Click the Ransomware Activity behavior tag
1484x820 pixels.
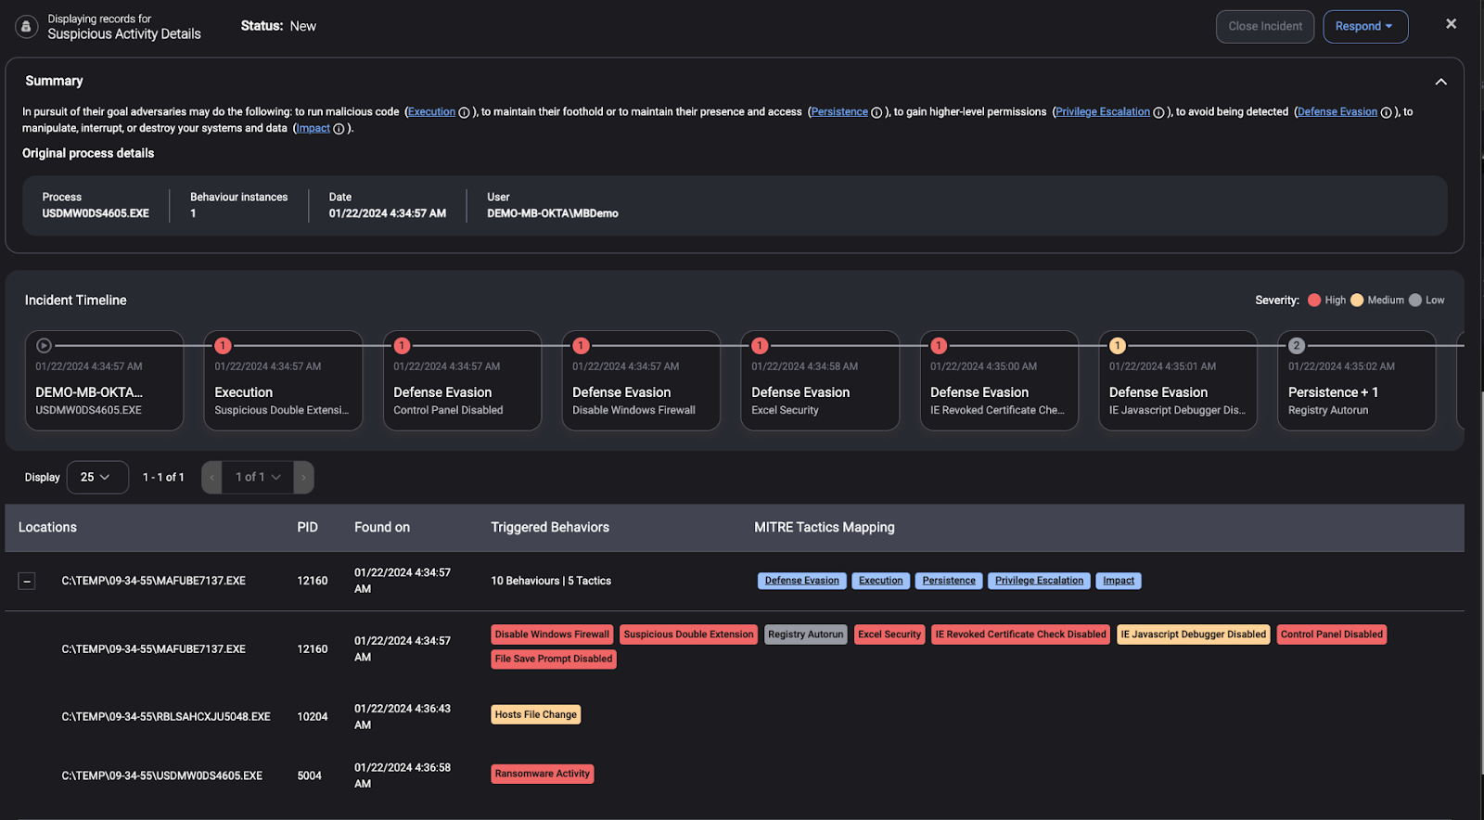coord(543,775)
